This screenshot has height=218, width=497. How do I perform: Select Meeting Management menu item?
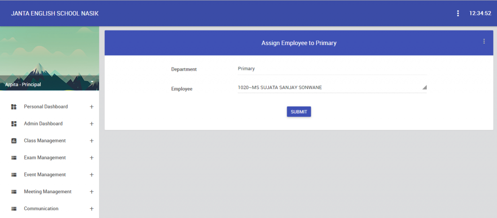coord(48,191)
